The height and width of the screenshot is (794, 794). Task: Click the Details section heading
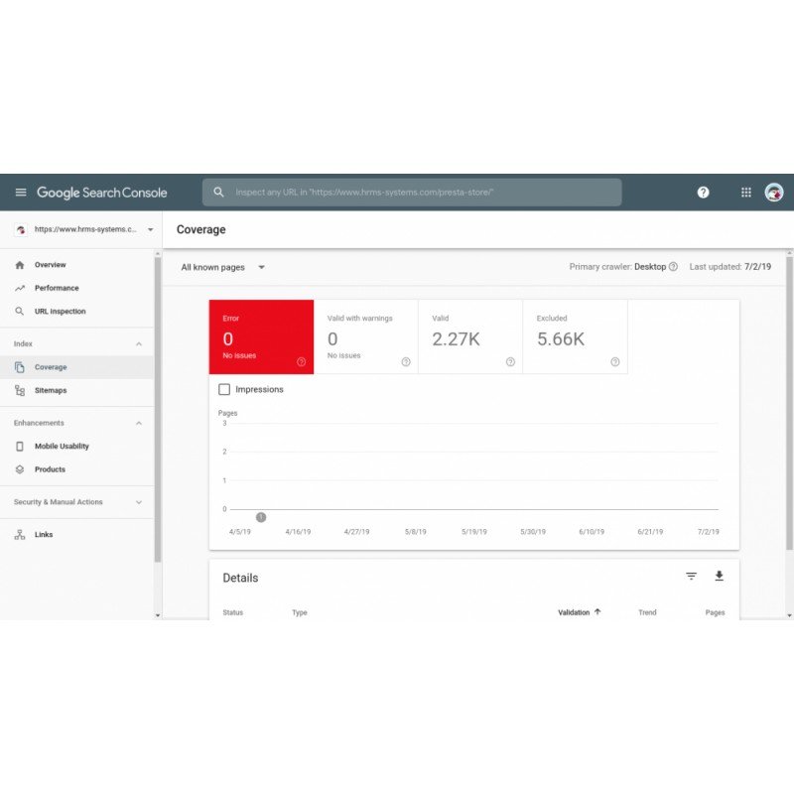click(240, 578)
